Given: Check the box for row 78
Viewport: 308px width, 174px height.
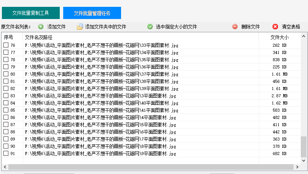Looking at the screenshot, I should coord(6,60).
